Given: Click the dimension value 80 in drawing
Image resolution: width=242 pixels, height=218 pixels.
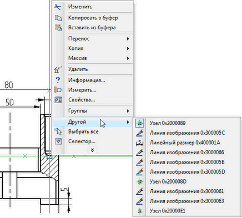Looking at the screenshot, I should [9, 85].
